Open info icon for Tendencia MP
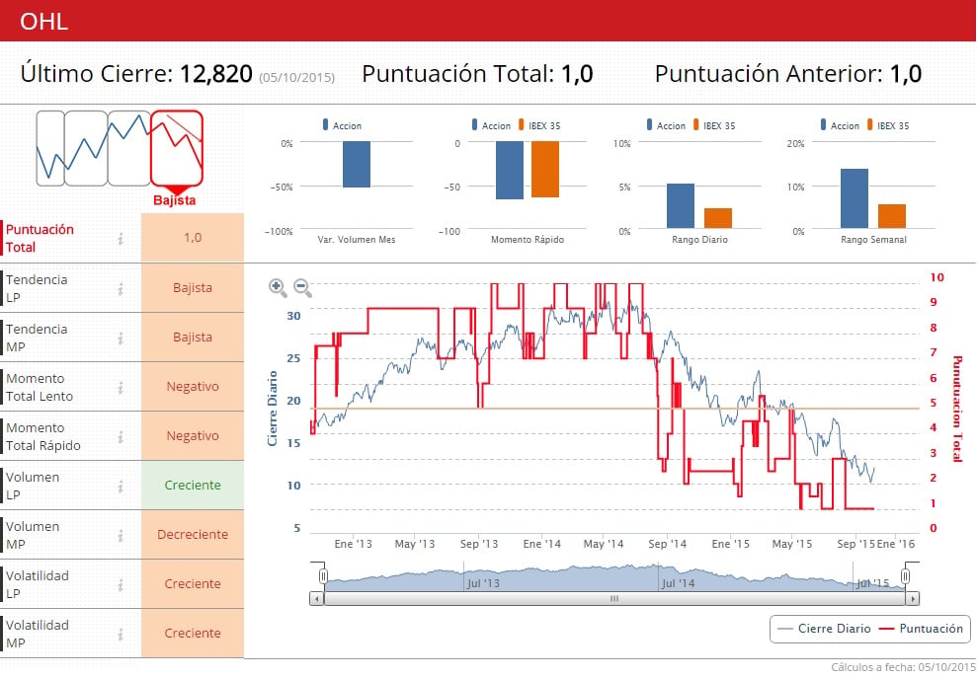The height and width of the screenshot is (679, 977). point(121,338)
